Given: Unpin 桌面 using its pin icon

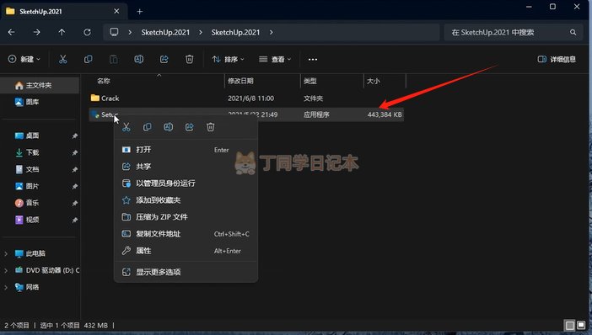Looking at the screenshot, I should pyautogui.click(x=75, y=136).
